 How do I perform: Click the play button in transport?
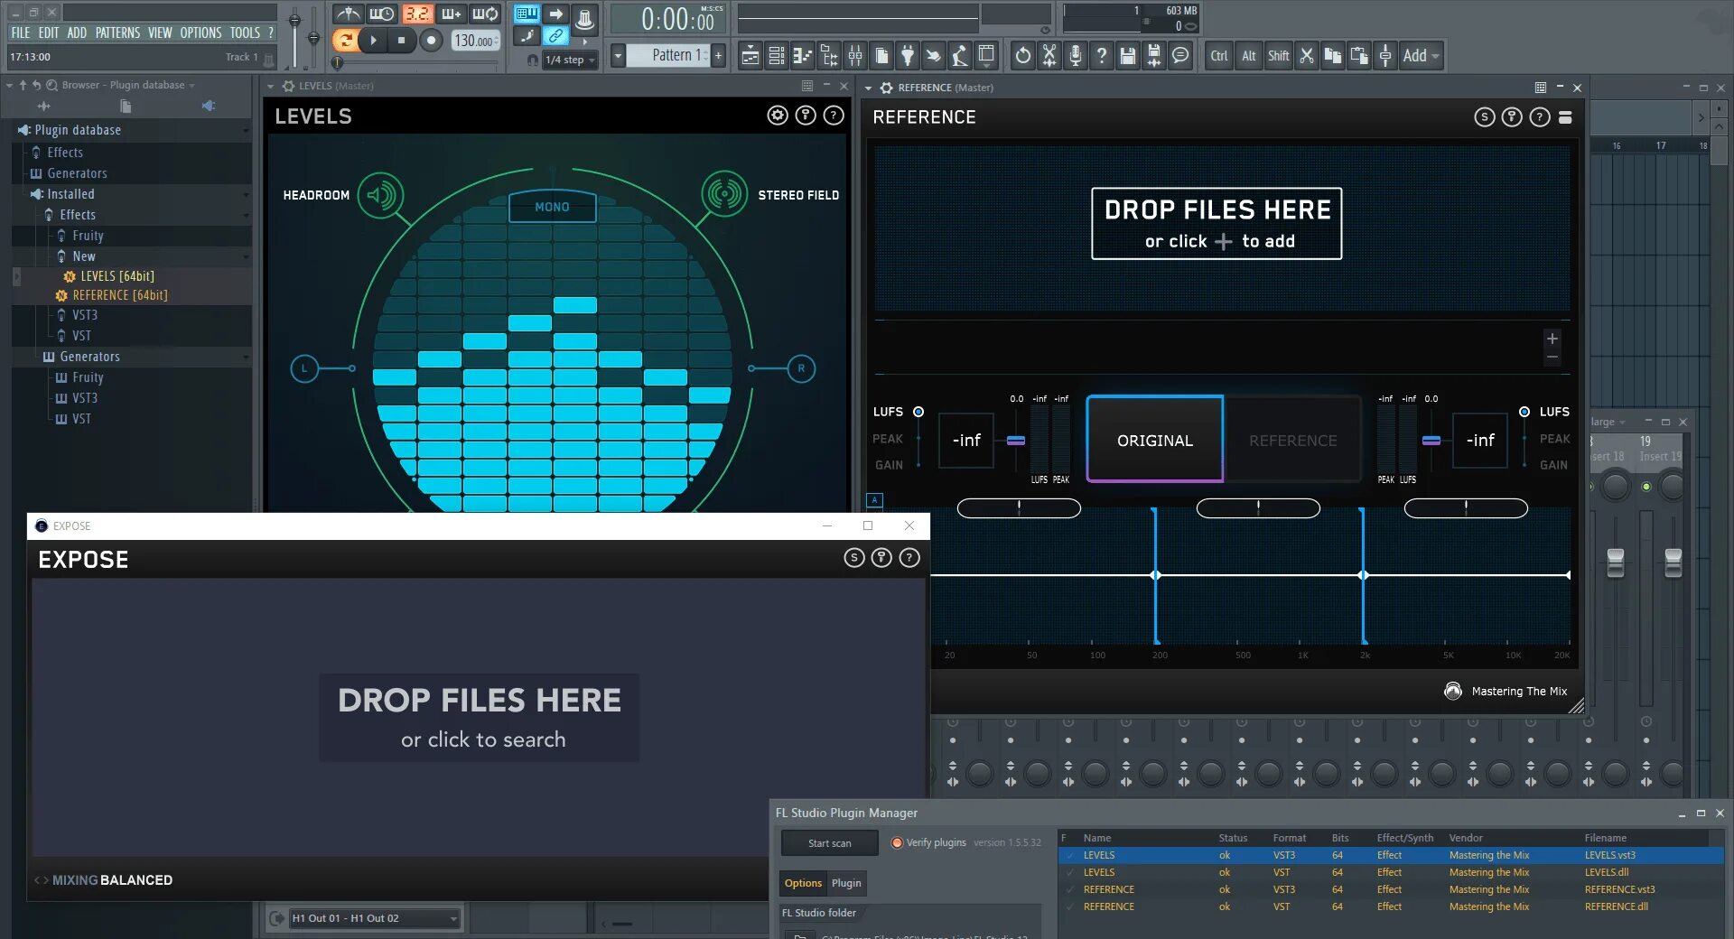tap(373, 40)
